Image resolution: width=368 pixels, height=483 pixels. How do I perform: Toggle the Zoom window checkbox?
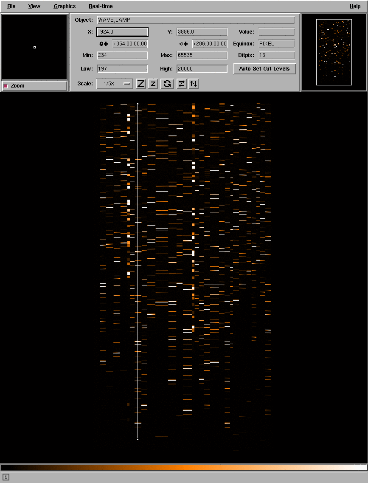[x=6, y=86]
